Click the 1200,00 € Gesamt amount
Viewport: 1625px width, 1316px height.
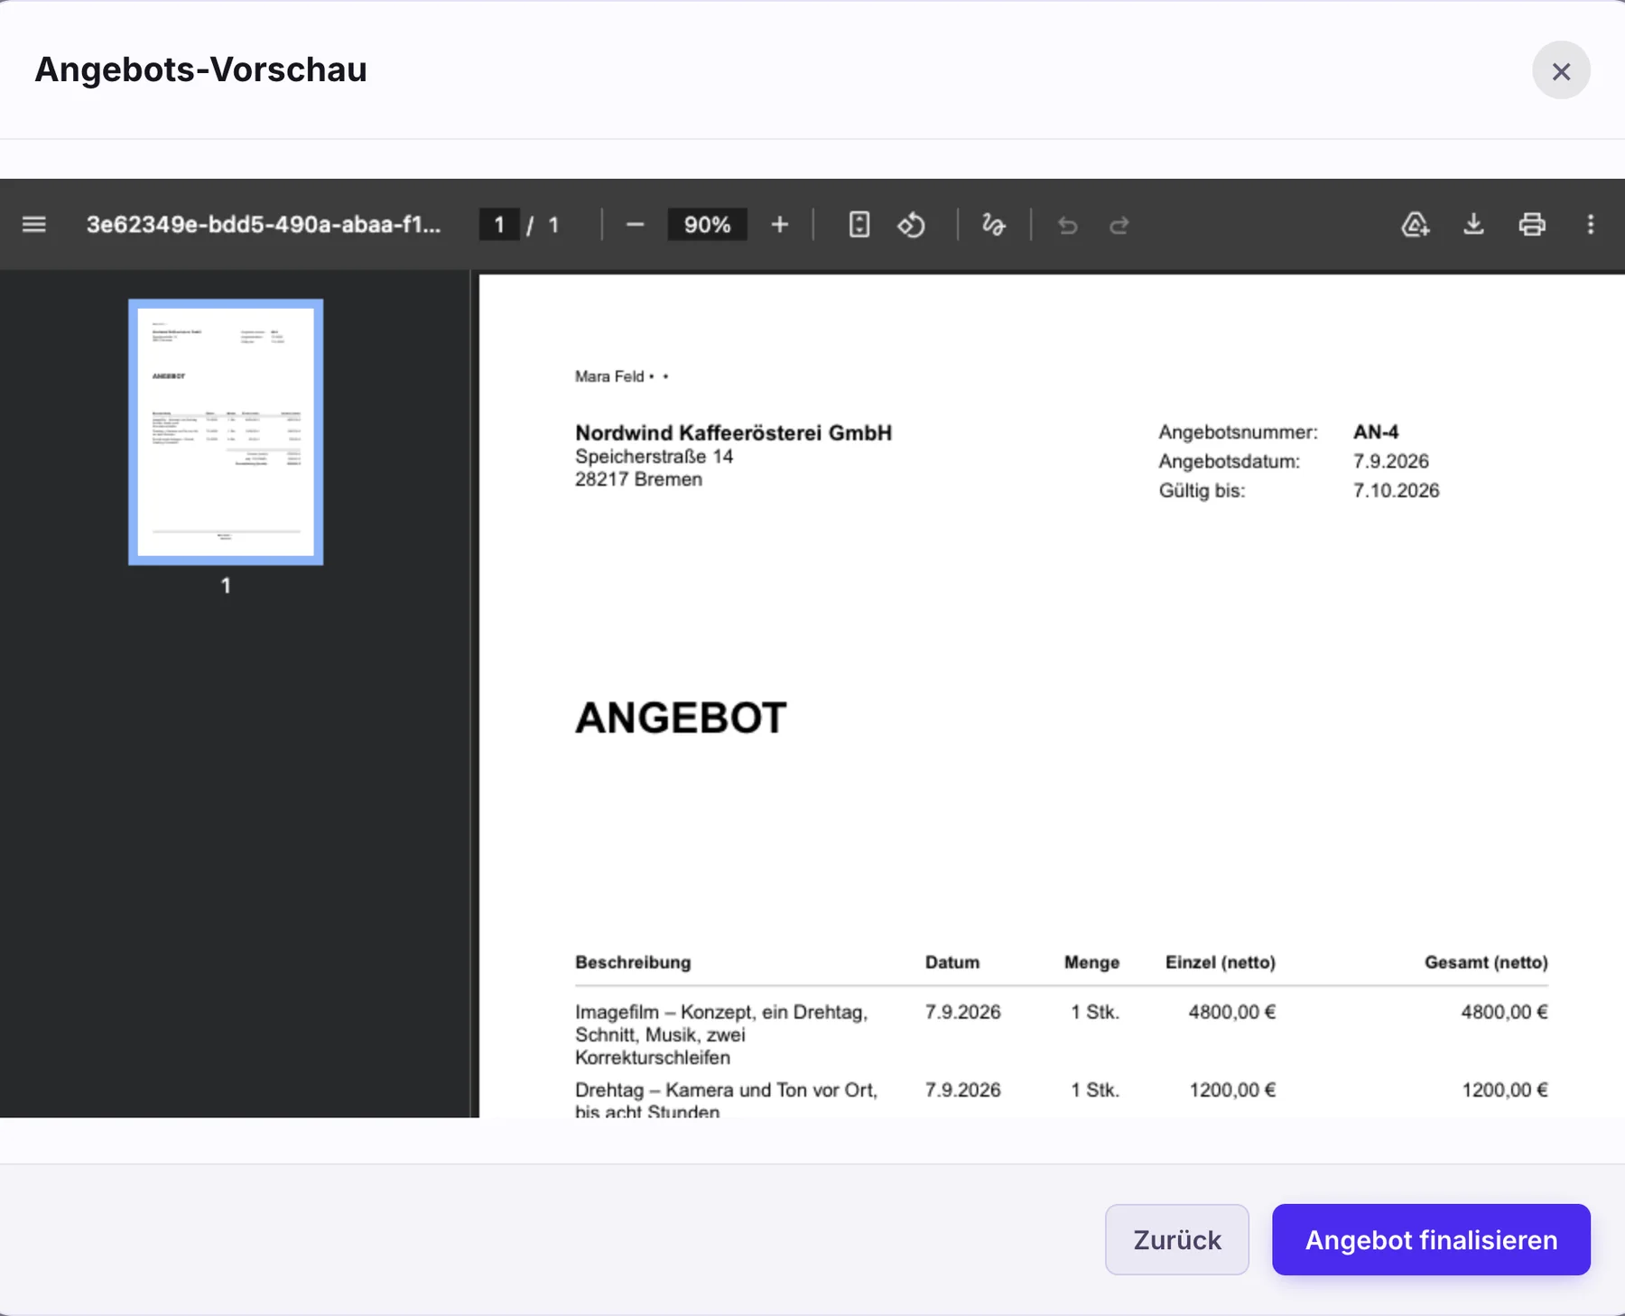(x=1505, y=1089)
